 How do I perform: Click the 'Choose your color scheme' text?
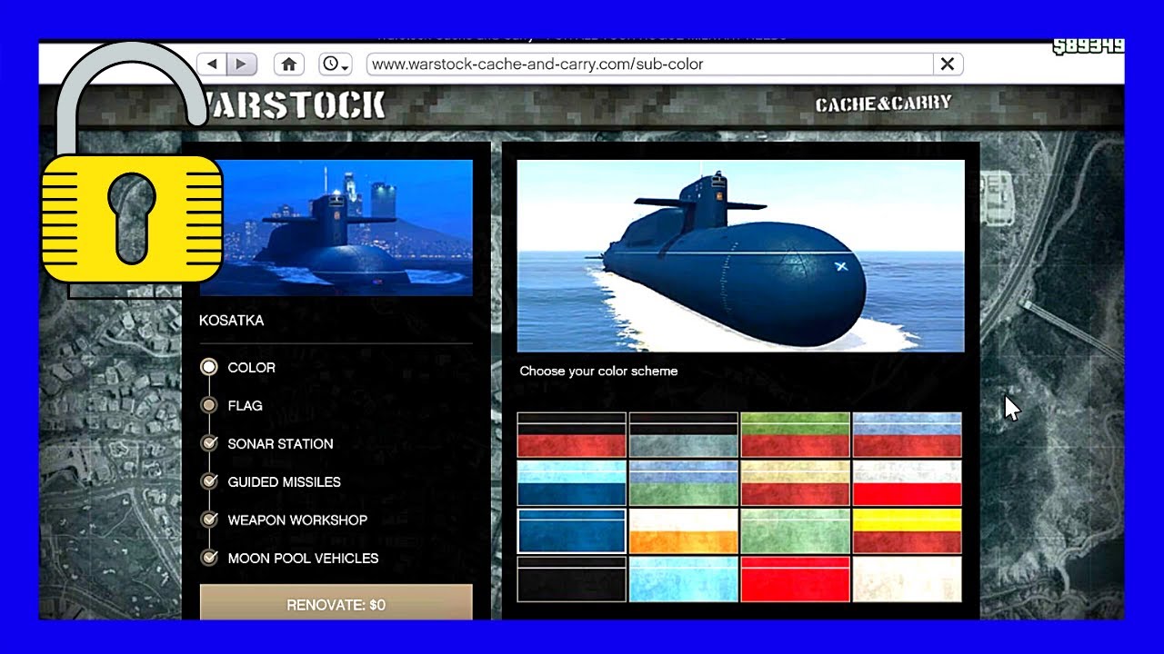click(x=598, y=372)
